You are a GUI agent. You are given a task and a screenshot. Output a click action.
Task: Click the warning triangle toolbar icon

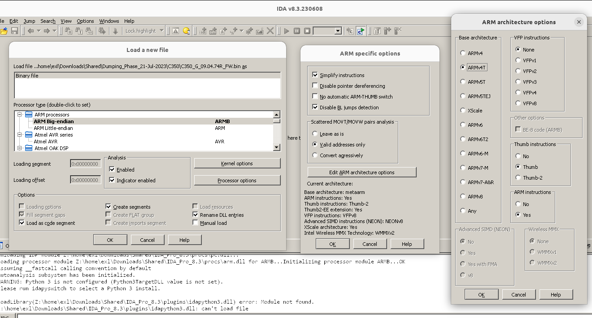(175, 31)
